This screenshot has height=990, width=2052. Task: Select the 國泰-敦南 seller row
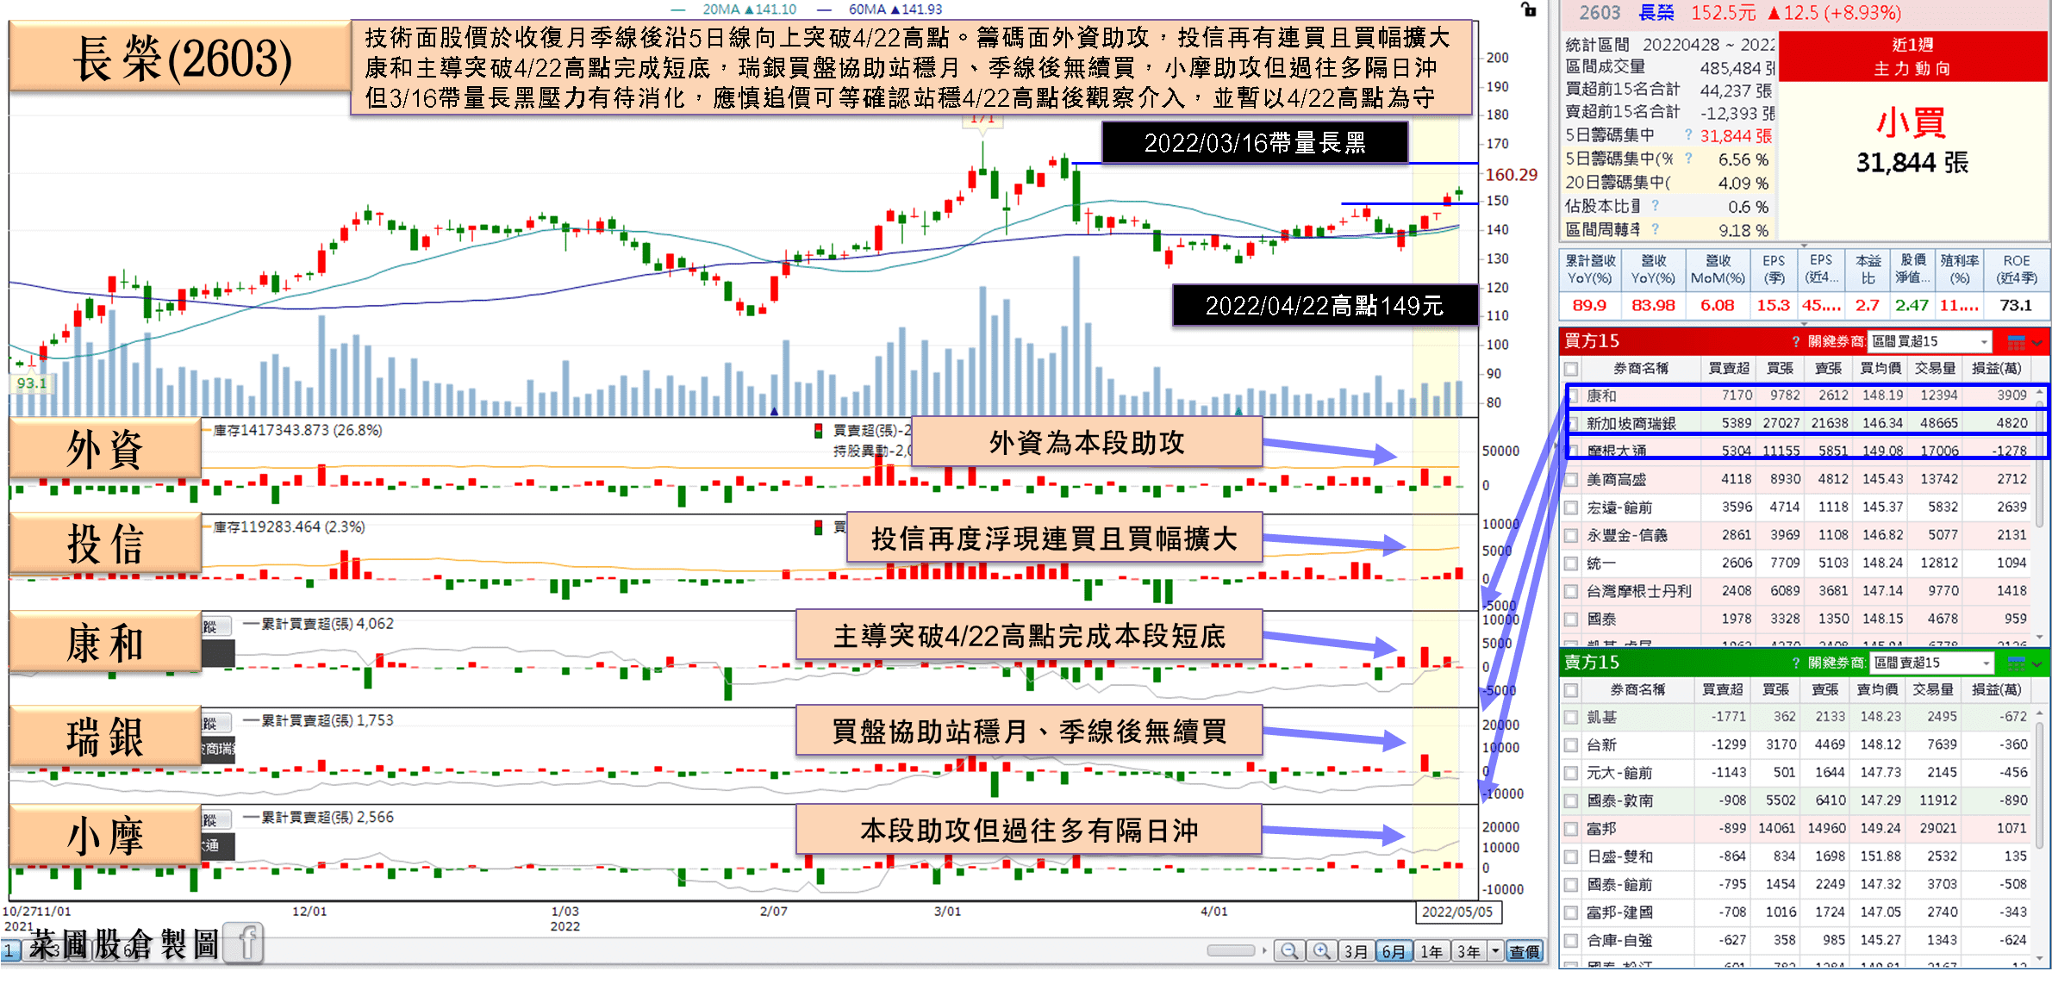coord(1798,800)
